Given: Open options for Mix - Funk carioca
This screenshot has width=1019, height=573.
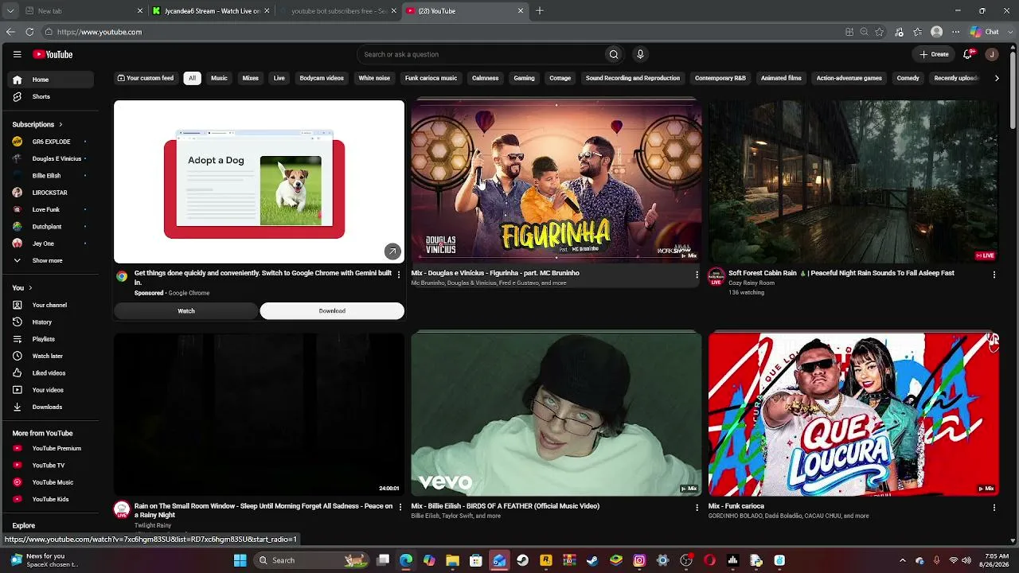Looking at the screenshot, I should click(994, 507).
